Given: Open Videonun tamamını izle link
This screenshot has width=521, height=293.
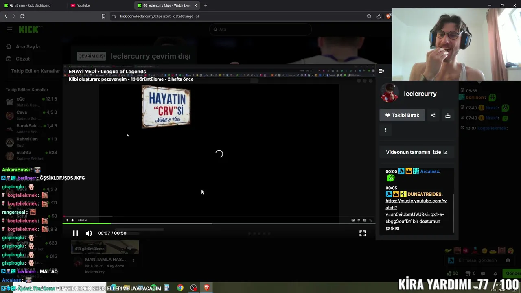Looking at the screenshot, I should point(416,152).
